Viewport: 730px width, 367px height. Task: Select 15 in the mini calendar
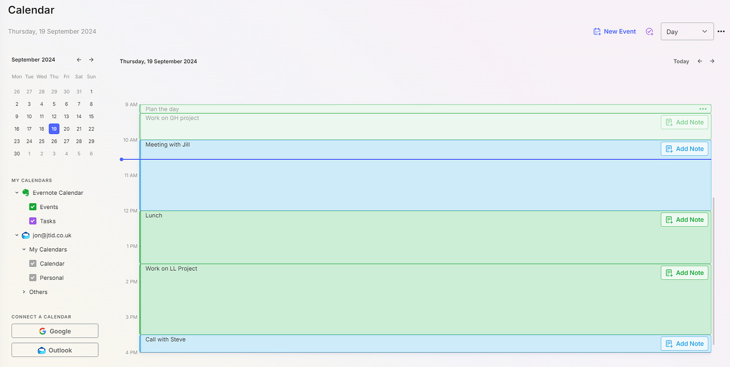(x=91, y=117)
